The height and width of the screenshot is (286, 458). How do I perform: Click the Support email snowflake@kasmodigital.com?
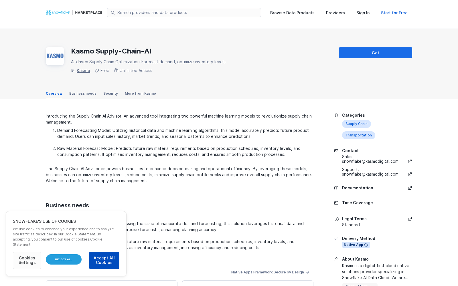370,174
